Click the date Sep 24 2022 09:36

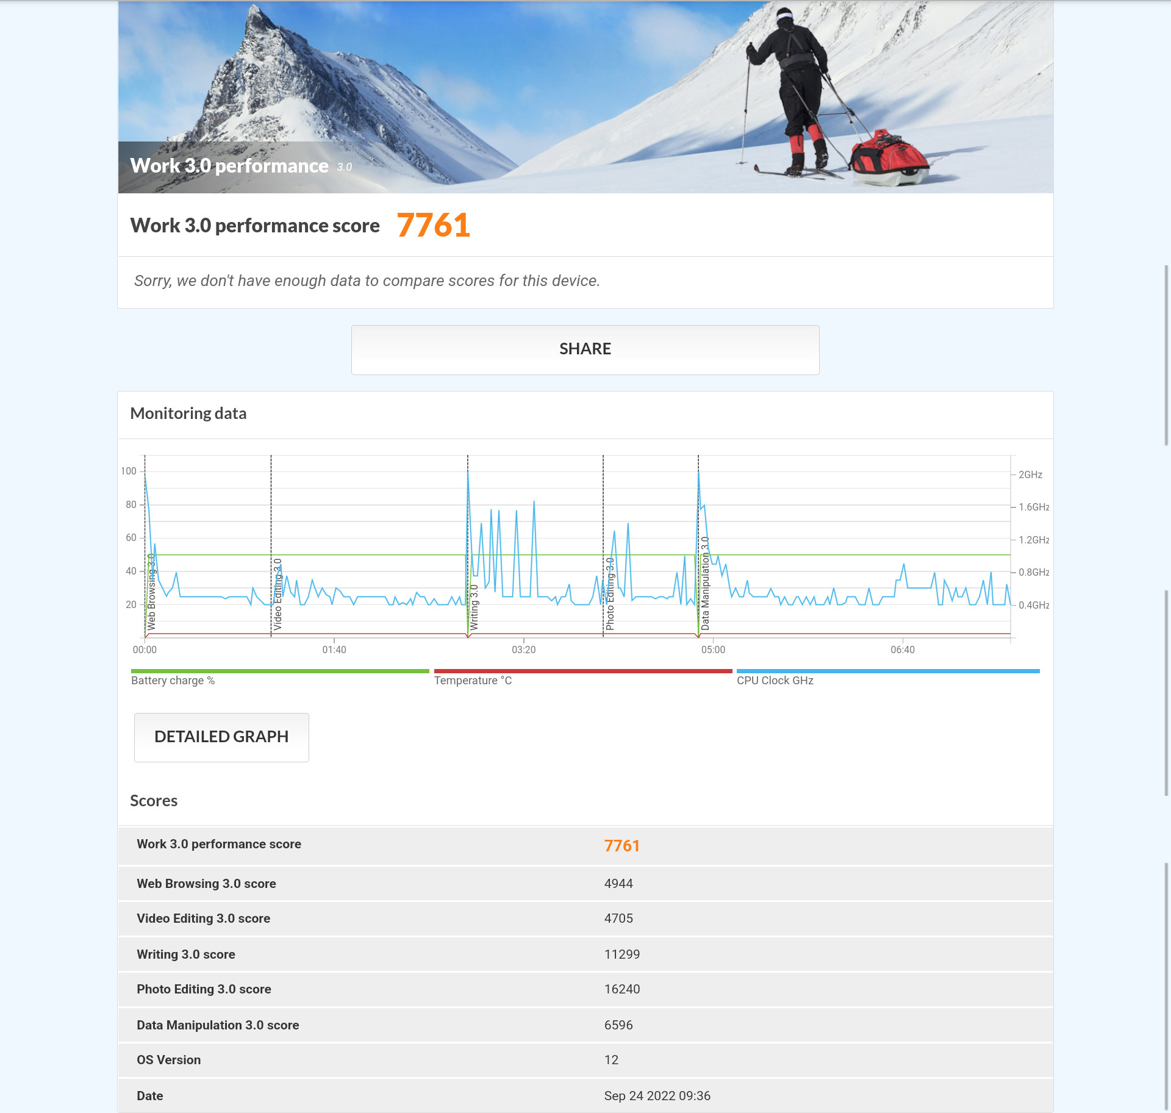(x=657, y=1096)
